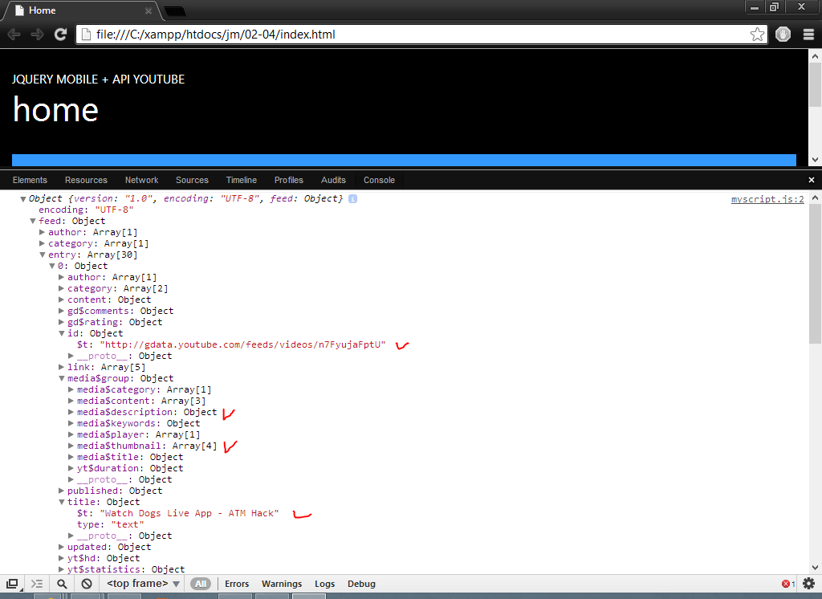The image size is (822, 599).
Task: Switch to the Network tab
Action: click(x=141, y=180)
